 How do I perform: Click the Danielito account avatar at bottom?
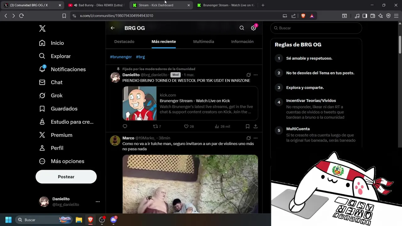[44, 202]
